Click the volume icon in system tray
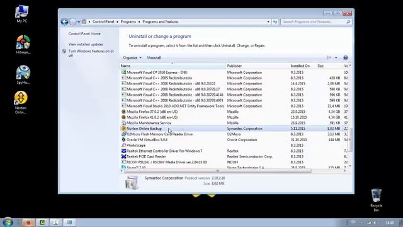The image size is (403, 227). pyautogui.click(x=375, y=223)
